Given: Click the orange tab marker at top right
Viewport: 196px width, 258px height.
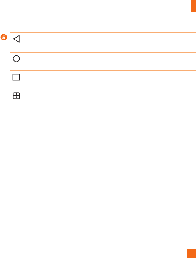Looking at the screenshot, I should click(x=194, y=5).
